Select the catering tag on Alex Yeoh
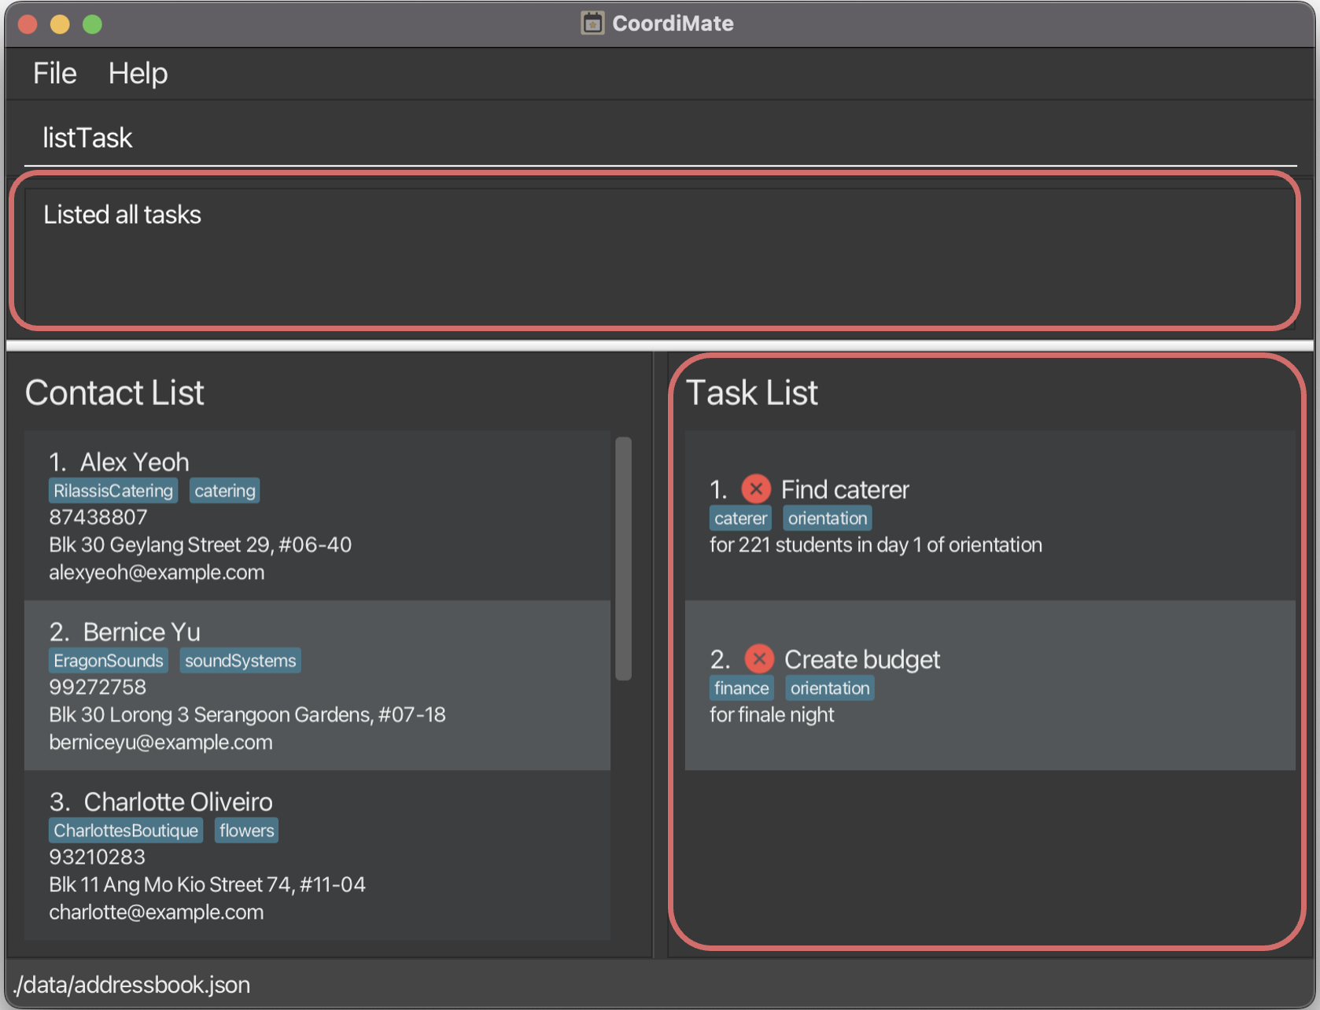The width and height of the screenshot is (1320, 1010). [224, 491]
